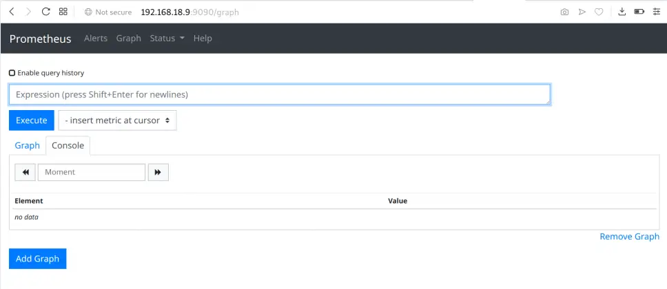
Task: Open the browser easy setup sliders icon
Action: [x=657, y=12]
